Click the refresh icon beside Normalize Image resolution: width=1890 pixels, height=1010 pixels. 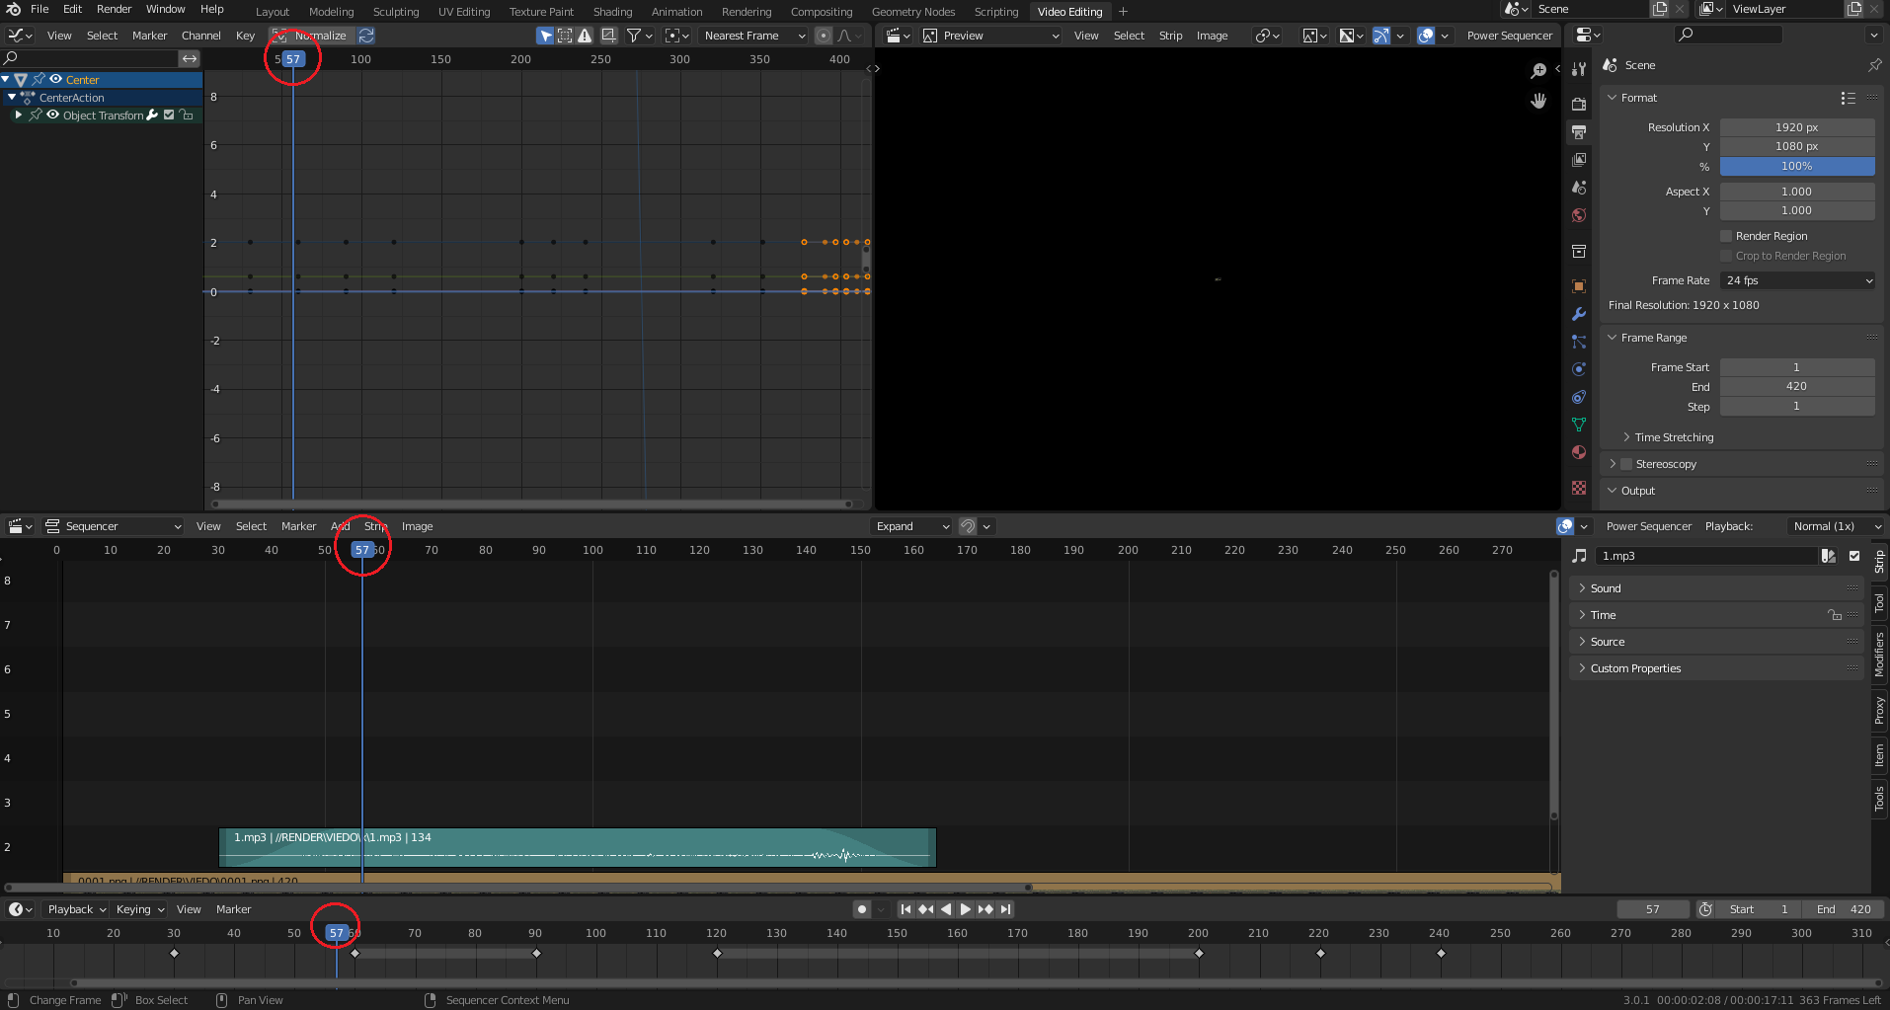coord(366,36)
